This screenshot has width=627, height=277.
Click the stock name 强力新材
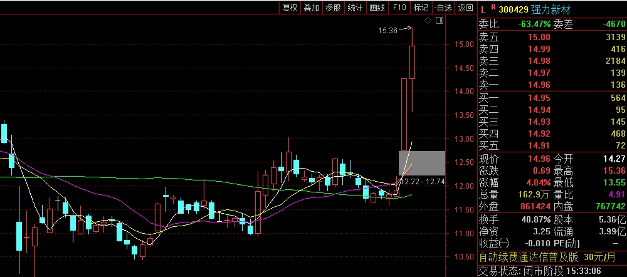pos(551,10)
